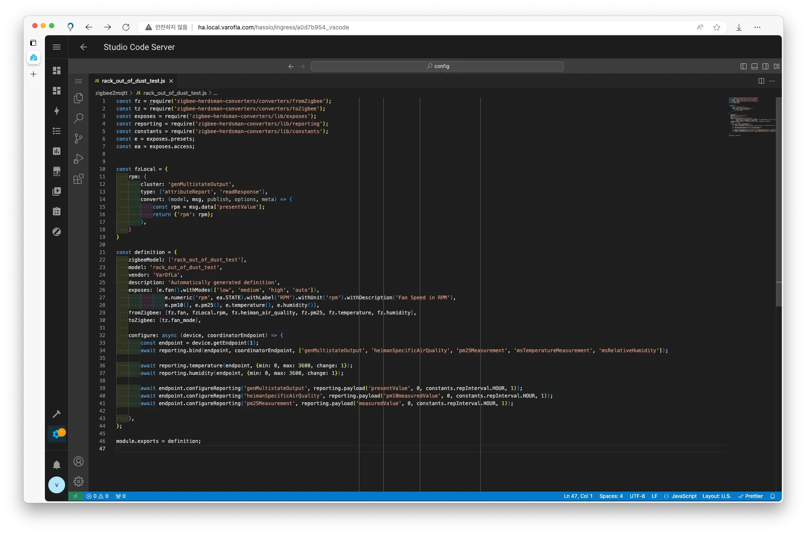807x534 pixels.
Task: Open the VS Code Explorer files icon
Action: [79, 98]
